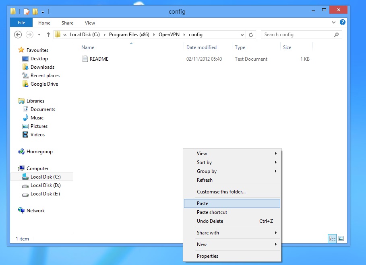The image size is (366, 265).
Task: Choose Undo Delete in context menu
Action: click(x=232, y=221)
